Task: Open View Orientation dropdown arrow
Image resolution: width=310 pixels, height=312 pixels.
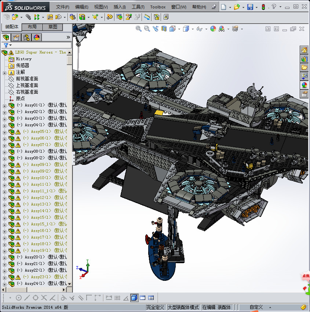Action: click(x=179, y=29)
